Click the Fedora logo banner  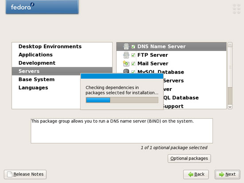[x=42, y=7]
